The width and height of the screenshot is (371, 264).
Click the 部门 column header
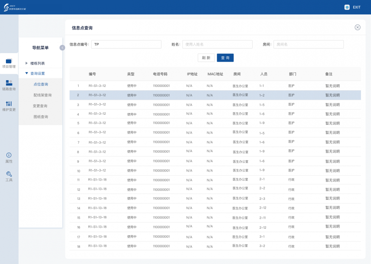click(x=293, y=74)
